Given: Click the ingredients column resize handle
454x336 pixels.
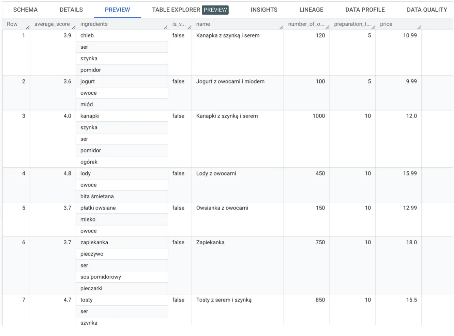Looking at the screenshot, I should click(166, 27).
